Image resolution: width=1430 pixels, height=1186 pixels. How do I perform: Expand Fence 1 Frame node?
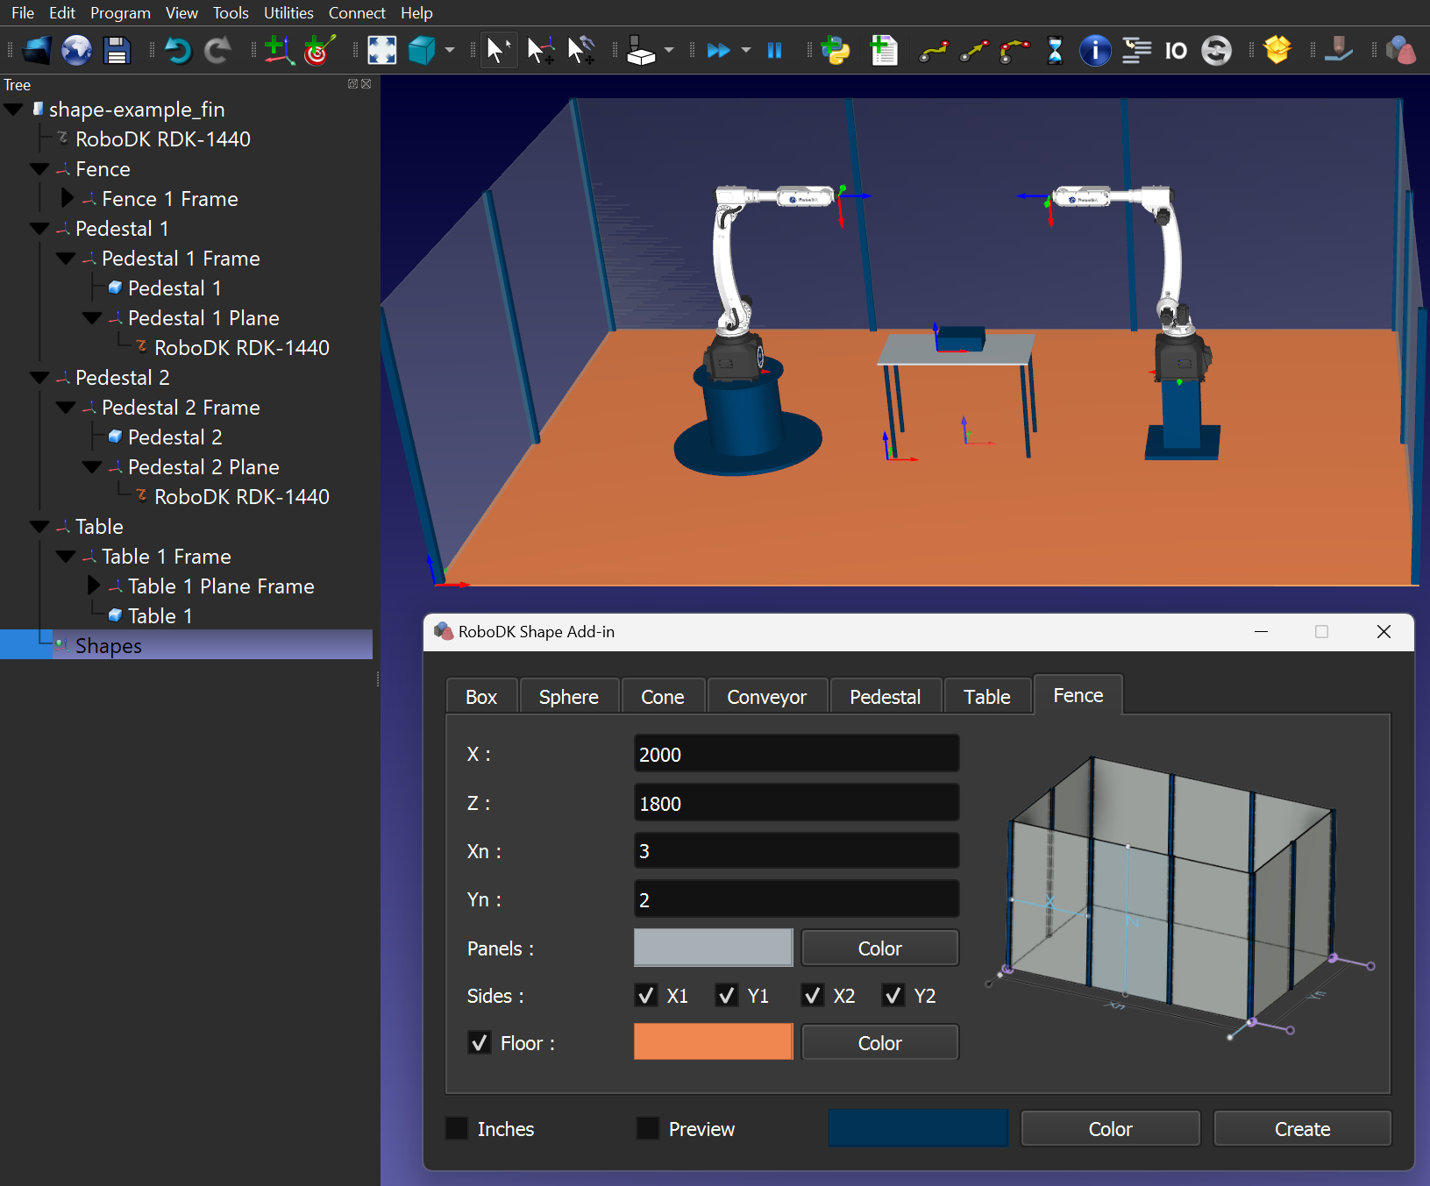click(67, 198)
